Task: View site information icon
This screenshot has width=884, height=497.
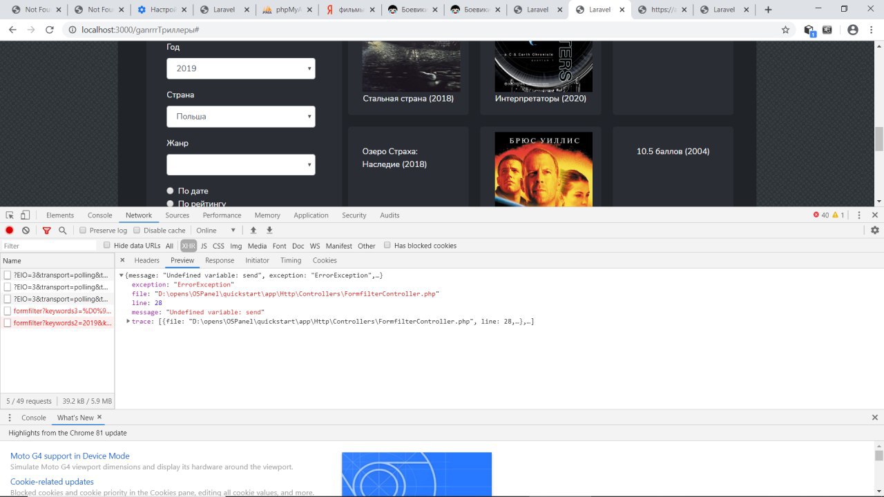Action: click(72, 30)
